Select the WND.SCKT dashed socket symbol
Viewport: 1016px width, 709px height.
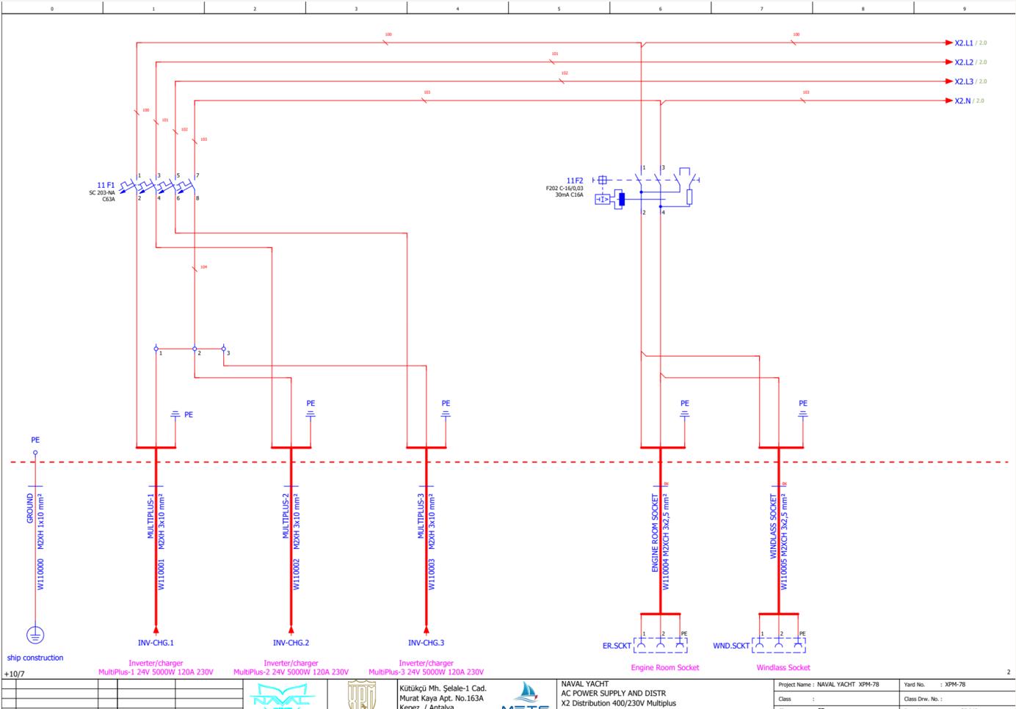779,645
